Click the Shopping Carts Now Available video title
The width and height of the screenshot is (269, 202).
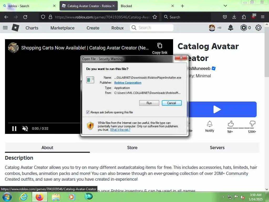85,48
